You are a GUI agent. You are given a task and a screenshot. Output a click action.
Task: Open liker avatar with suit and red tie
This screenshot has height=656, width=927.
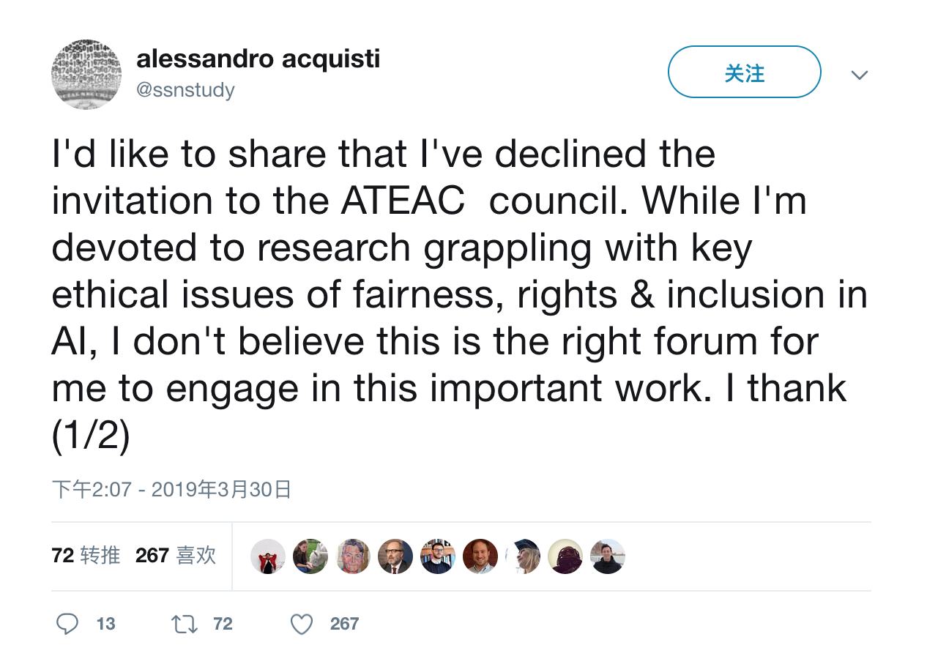coord(395,556)
